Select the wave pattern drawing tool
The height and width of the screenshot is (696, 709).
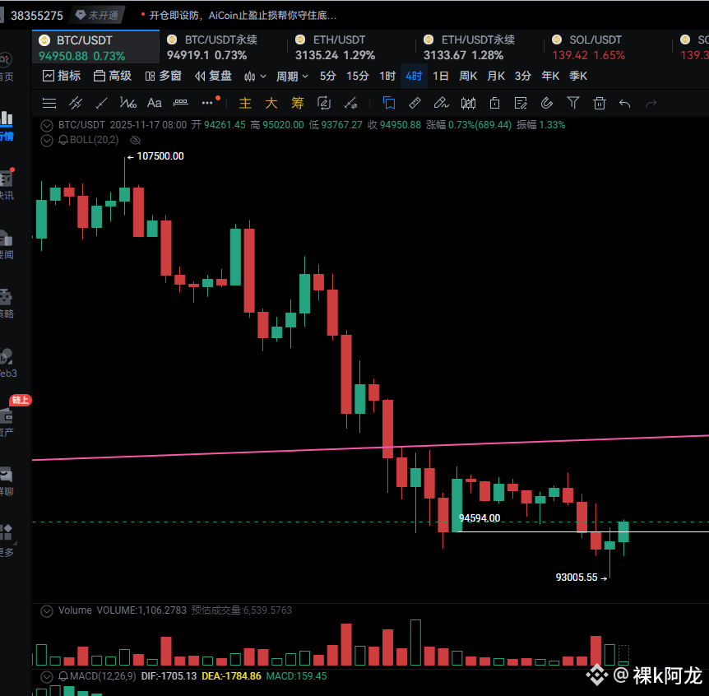click(128, 104)
